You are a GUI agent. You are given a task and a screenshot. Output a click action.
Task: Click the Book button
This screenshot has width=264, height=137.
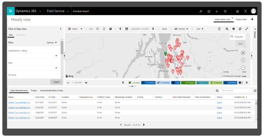click(164, 29)
